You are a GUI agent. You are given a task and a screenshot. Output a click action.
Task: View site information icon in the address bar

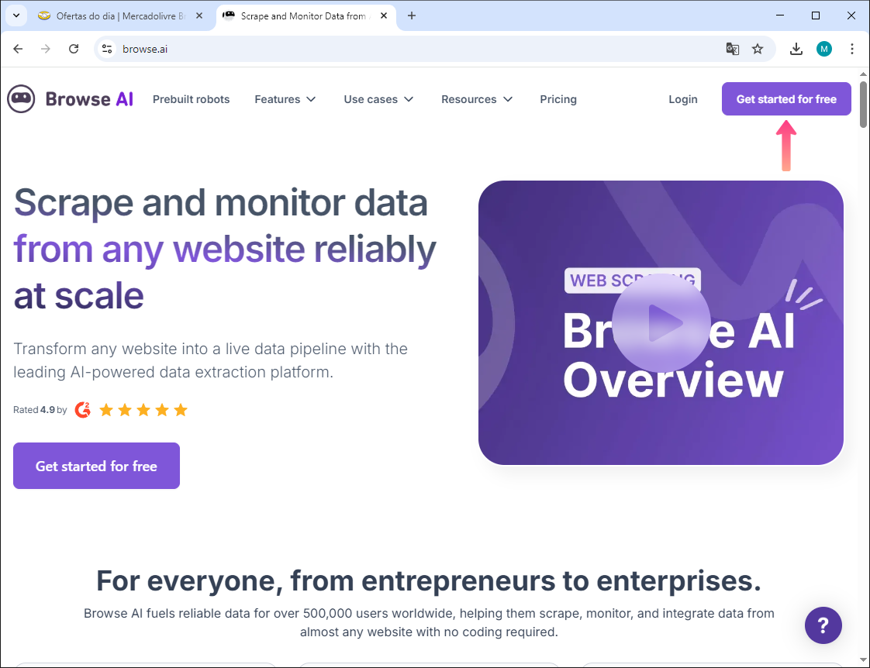click(108, 49)
